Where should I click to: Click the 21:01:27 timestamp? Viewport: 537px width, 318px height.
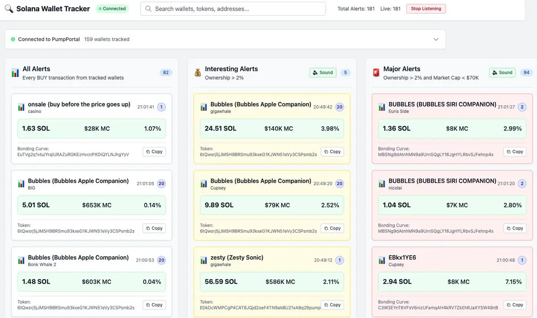(x=506, y=107)
